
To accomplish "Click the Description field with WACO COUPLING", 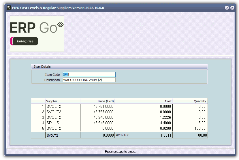I will (89, 80).
